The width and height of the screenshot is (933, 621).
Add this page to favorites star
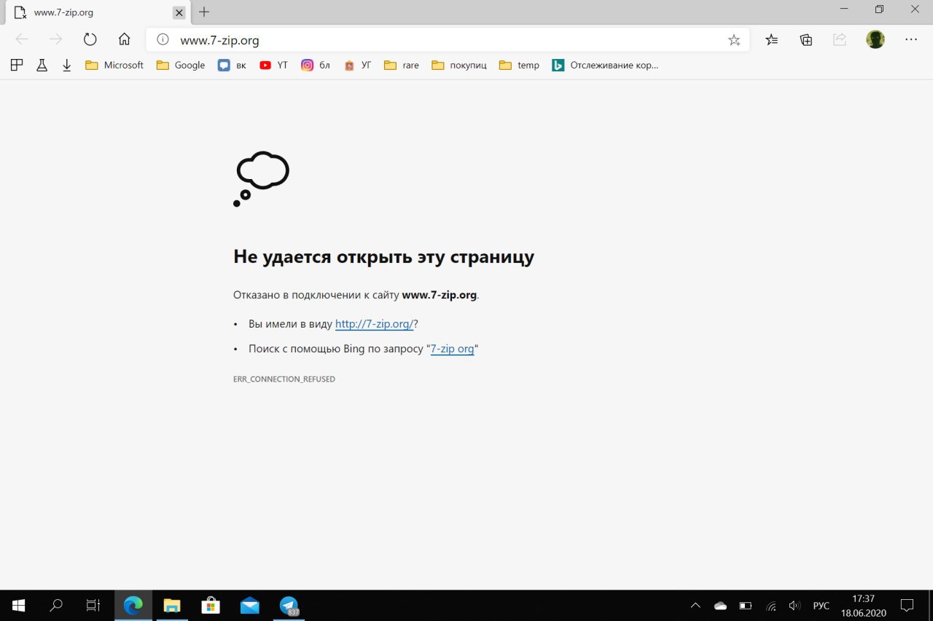click(x=734, y=40)
